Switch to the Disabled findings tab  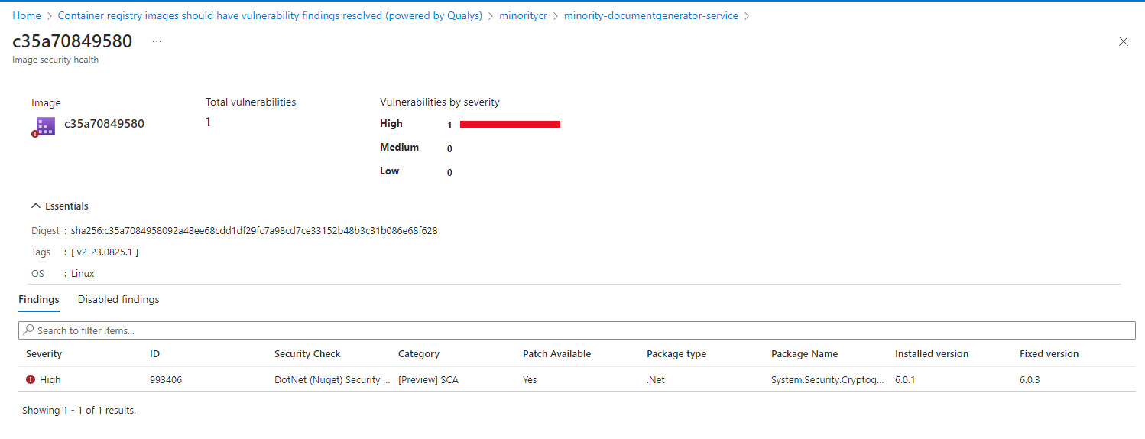click(x=118, y=299)
